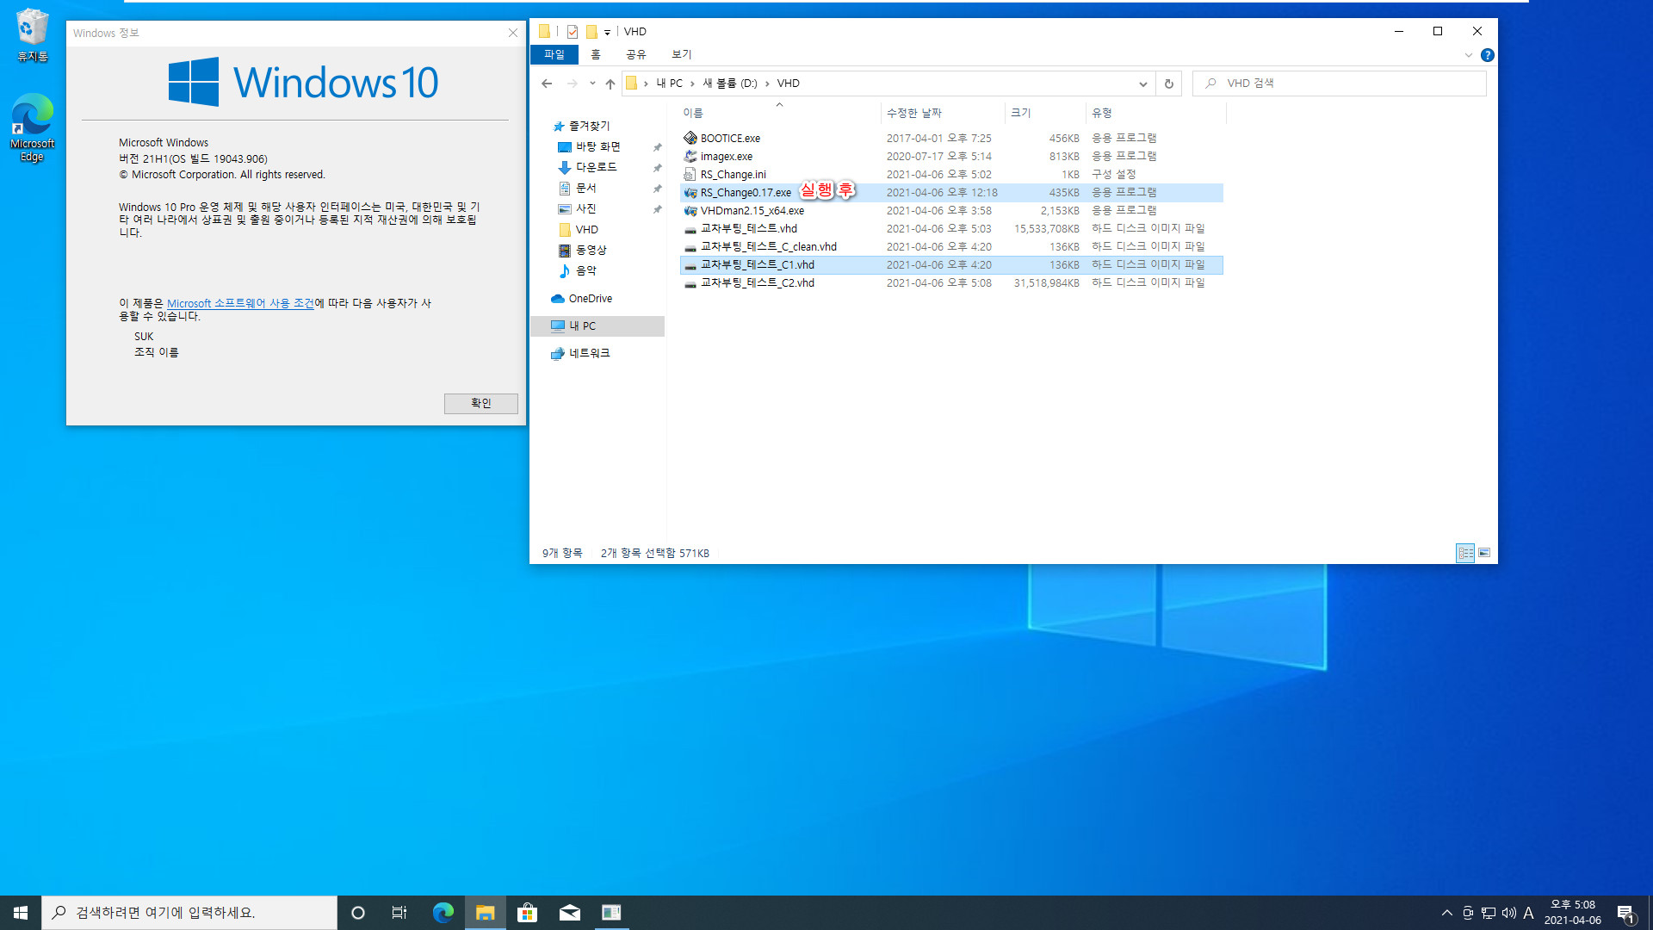
Task: Open Microsoft Store from the taskbar
Action: (x=527, y=913)
